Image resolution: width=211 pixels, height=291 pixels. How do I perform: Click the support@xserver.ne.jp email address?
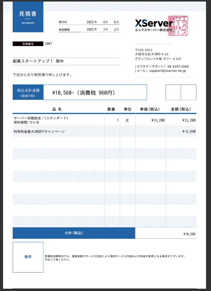(x=167, y=71)
